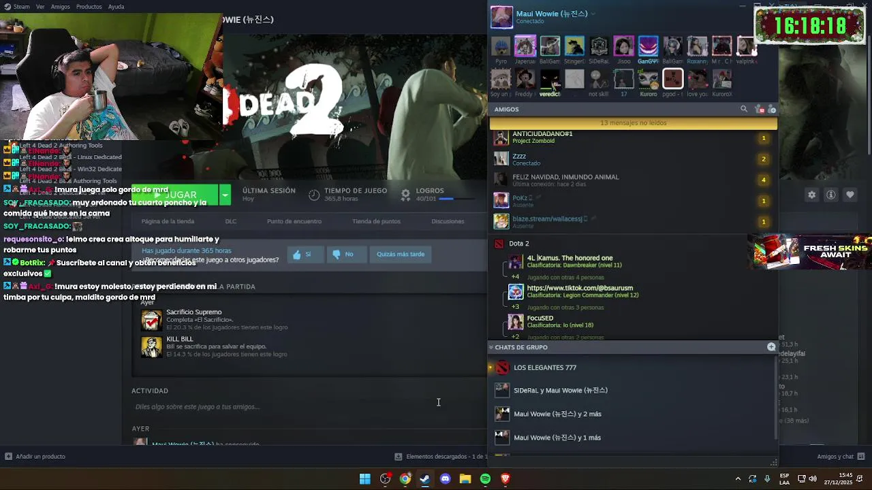Collapse the Chats de grupo section
872x490 pixels.
coord(491,347)
